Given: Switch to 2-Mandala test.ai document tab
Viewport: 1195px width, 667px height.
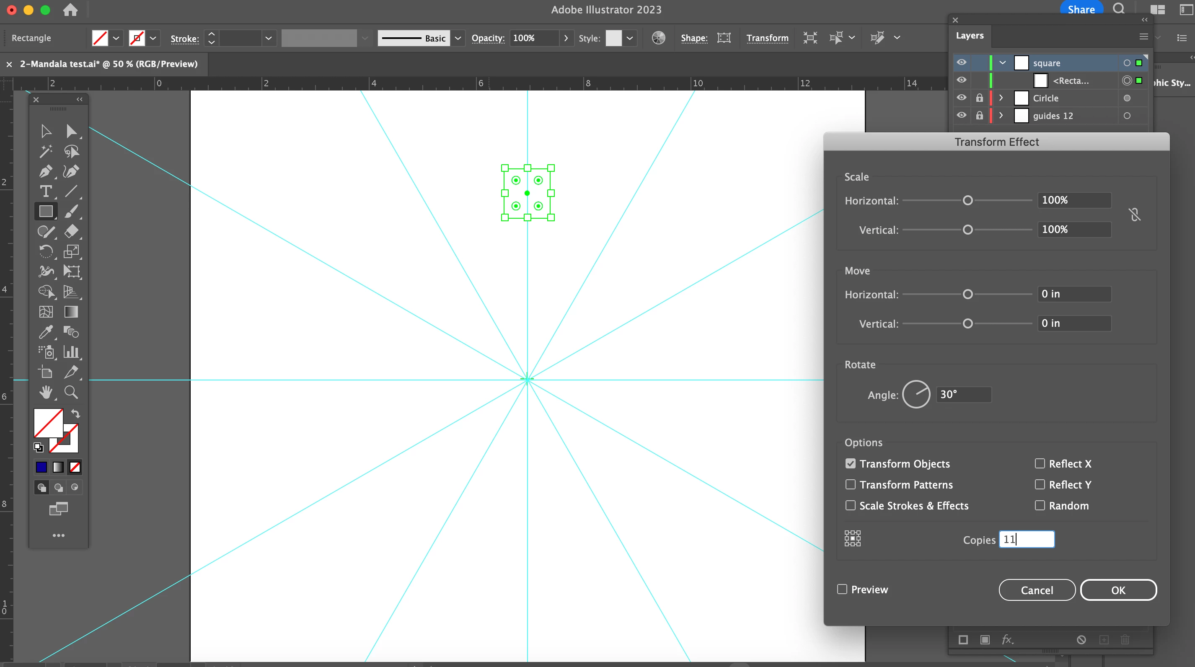Looking at the screenshot, I should point(109,64).
